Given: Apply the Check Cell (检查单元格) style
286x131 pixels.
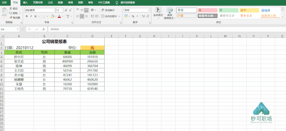Looking at the screenshot, I should [207, 16].
